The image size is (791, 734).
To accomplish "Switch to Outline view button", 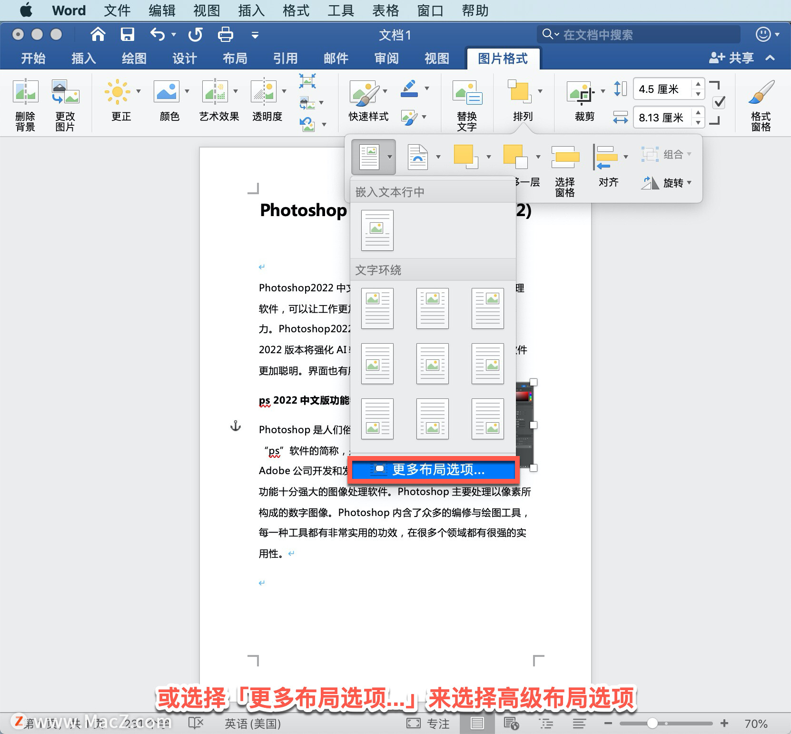I will [x=545, y=724].
